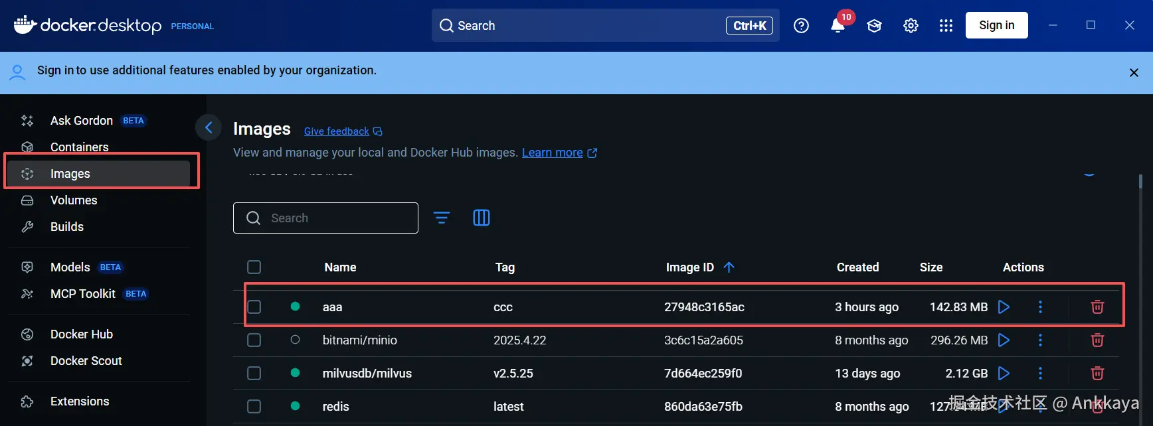Sort by the Tag column header
Viewport: 1153px width, 426px height.
coord(505,267)
